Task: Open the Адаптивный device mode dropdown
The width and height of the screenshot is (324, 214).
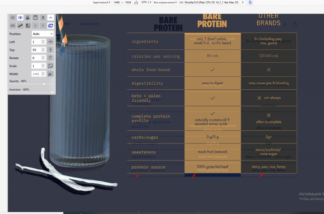Action: coord(101,3)
